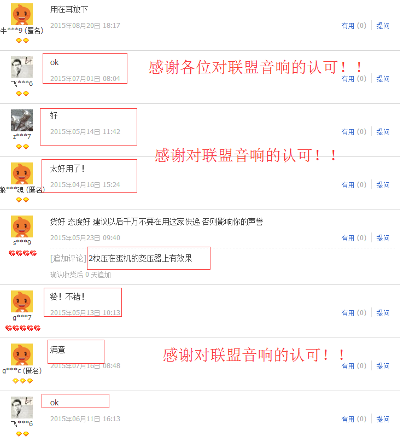Click the gold diamond badges under g***c

click(22, 381)
